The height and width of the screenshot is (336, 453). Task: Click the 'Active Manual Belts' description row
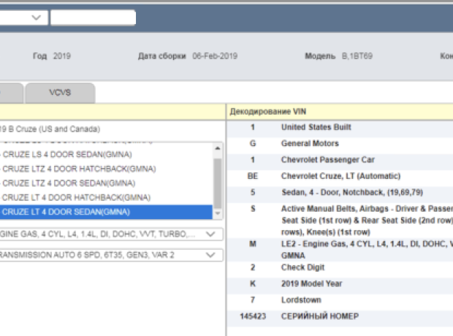(x=340, y=220)
